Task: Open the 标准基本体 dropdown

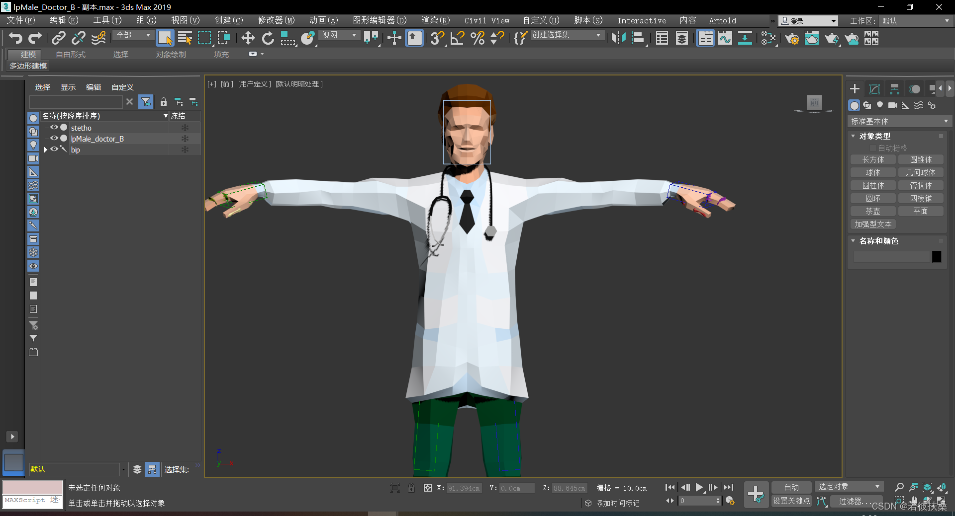Action: click(899, 121)
